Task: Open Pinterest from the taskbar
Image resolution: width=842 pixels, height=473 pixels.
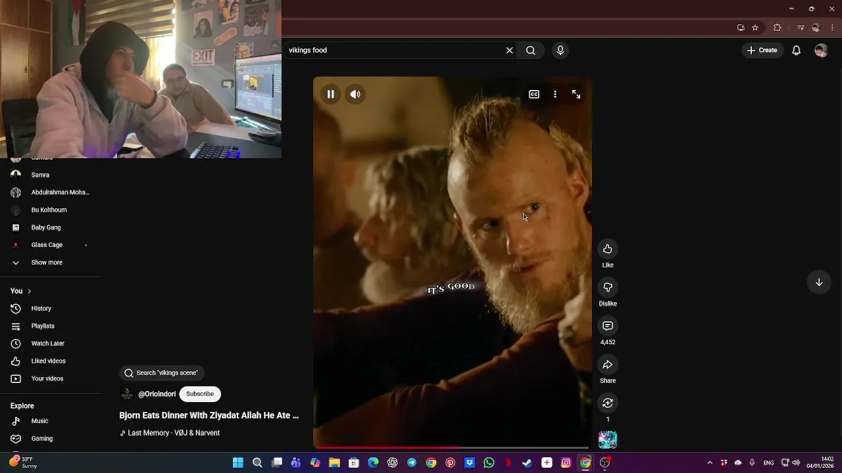Action: 450,462
